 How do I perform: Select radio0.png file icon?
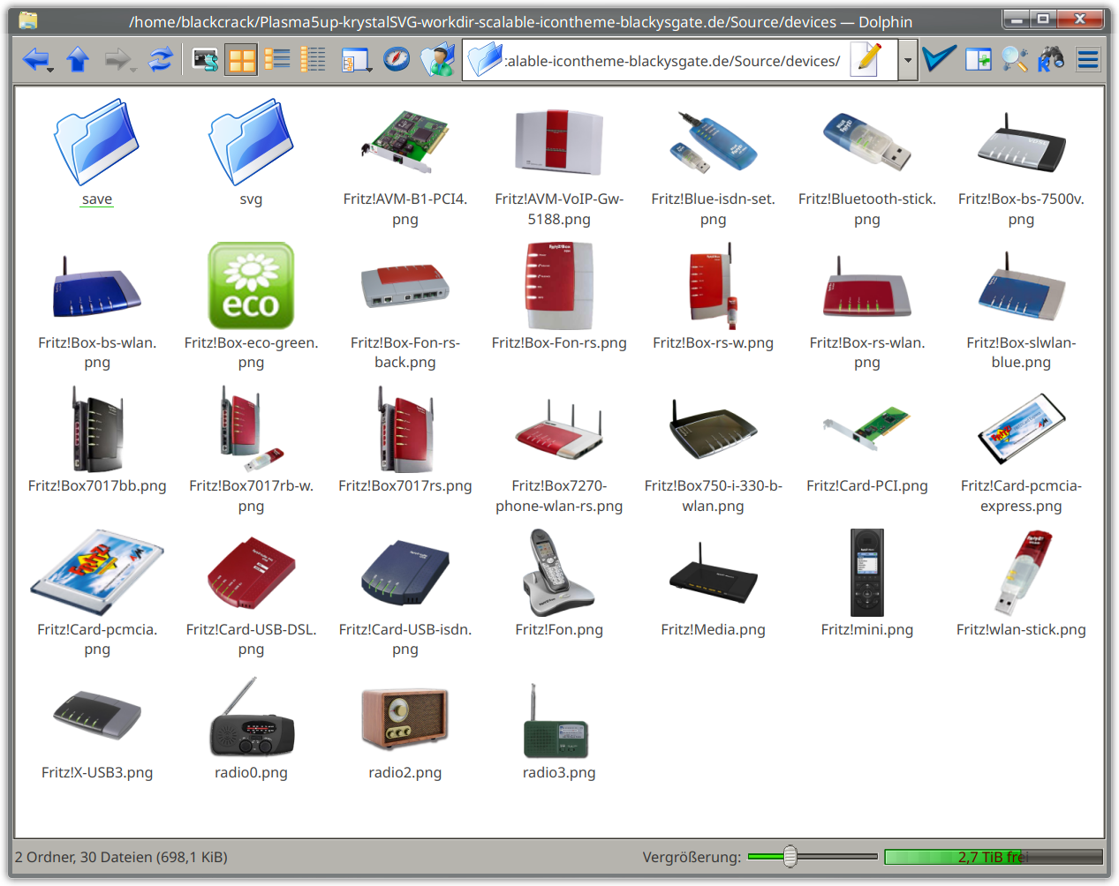251,716
